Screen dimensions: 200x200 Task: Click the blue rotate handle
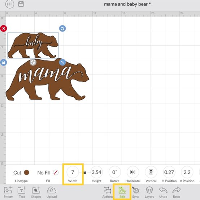point(62,28)
